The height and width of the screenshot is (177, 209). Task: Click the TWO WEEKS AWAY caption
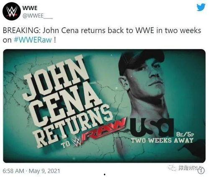pyautogui.click(x=163, y=140)
